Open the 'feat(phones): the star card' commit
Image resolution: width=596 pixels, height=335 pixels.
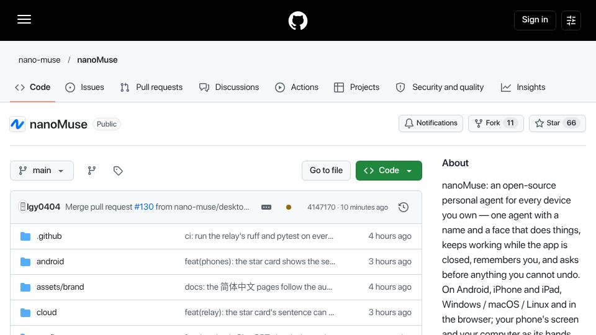click(260, 262)
